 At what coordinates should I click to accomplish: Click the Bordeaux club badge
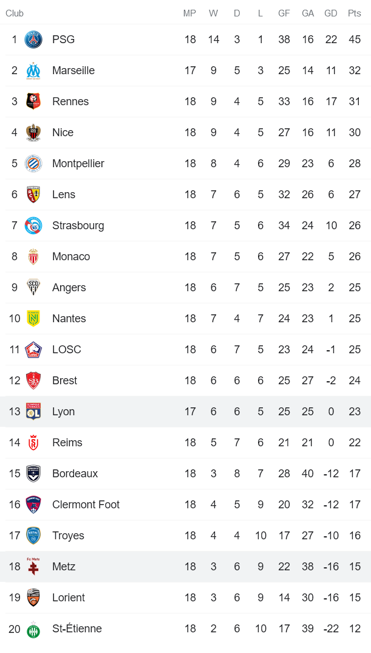(33, 474)
